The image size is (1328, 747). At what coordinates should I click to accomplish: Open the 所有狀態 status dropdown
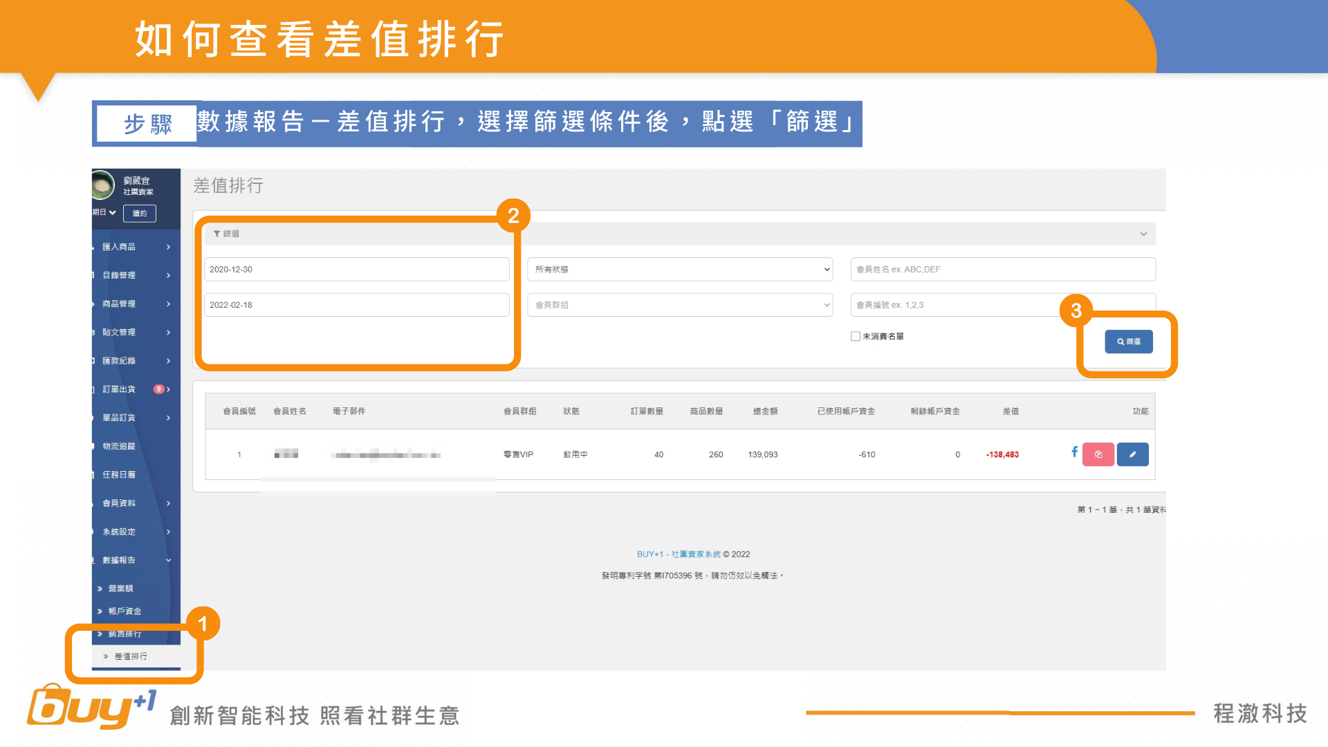[x=679, y=269]
